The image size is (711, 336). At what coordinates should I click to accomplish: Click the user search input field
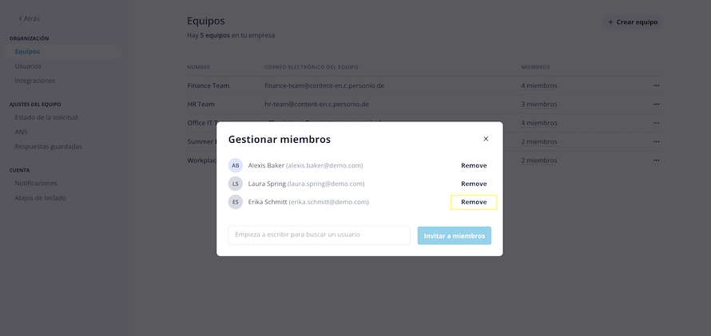pos(320,235)
